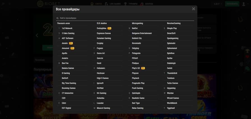This screenshot has height=119, width=251.
Task: Choose Relax Gaming provider
Action: pos(137,108)
